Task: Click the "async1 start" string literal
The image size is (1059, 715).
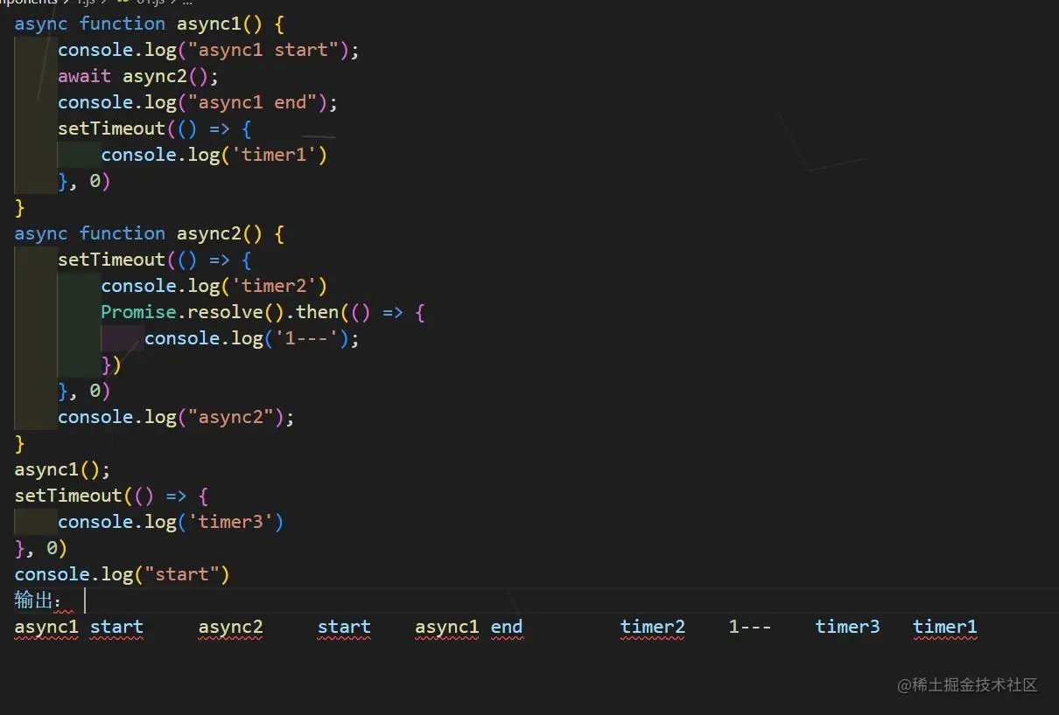Action: click(x=263, y=50)
